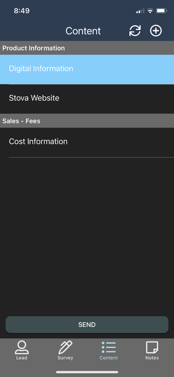Tap the SEND button
This screenshot has height=377, width=174.
pos(87,325)
